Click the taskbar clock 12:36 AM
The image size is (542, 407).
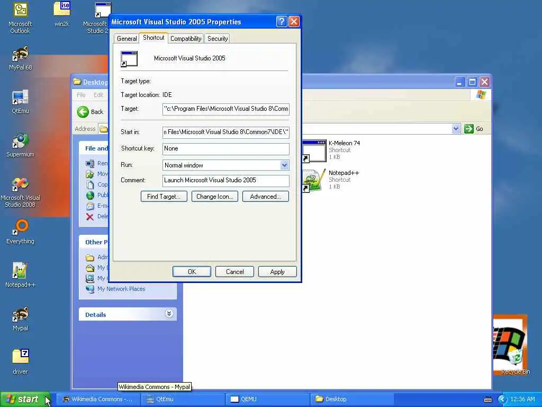tap(522, 400)
